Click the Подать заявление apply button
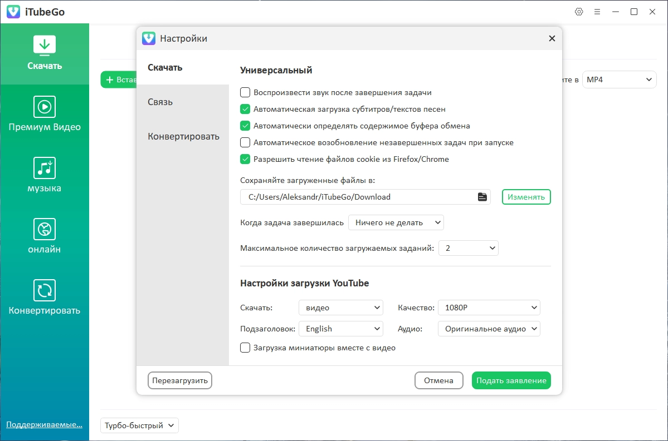The height and width of the screenshot is (441, 668). [x=511, y=380]
